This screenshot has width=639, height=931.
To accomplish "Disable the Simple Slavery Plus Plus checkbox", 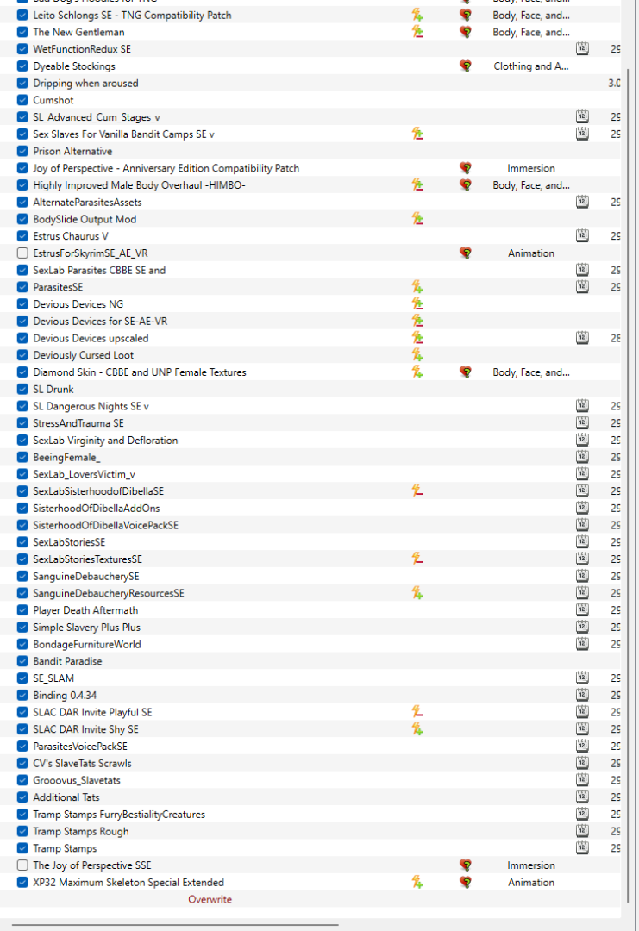I will pyautogui.click(x=22, y=627).
